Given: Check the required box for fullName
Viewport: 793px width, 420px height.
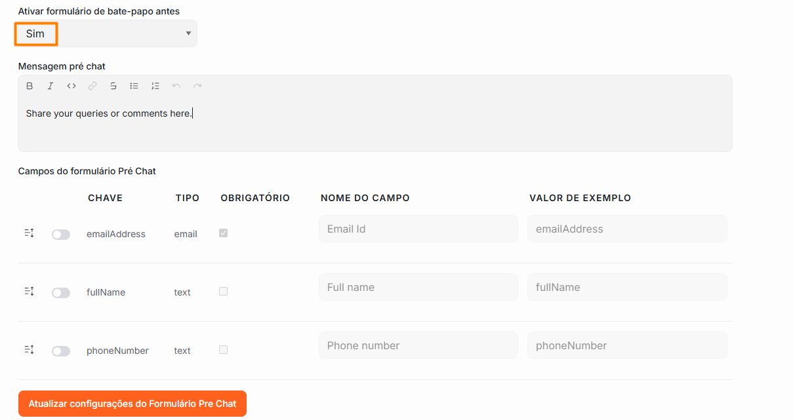Looking at the screenshot, I should (223, 292).
